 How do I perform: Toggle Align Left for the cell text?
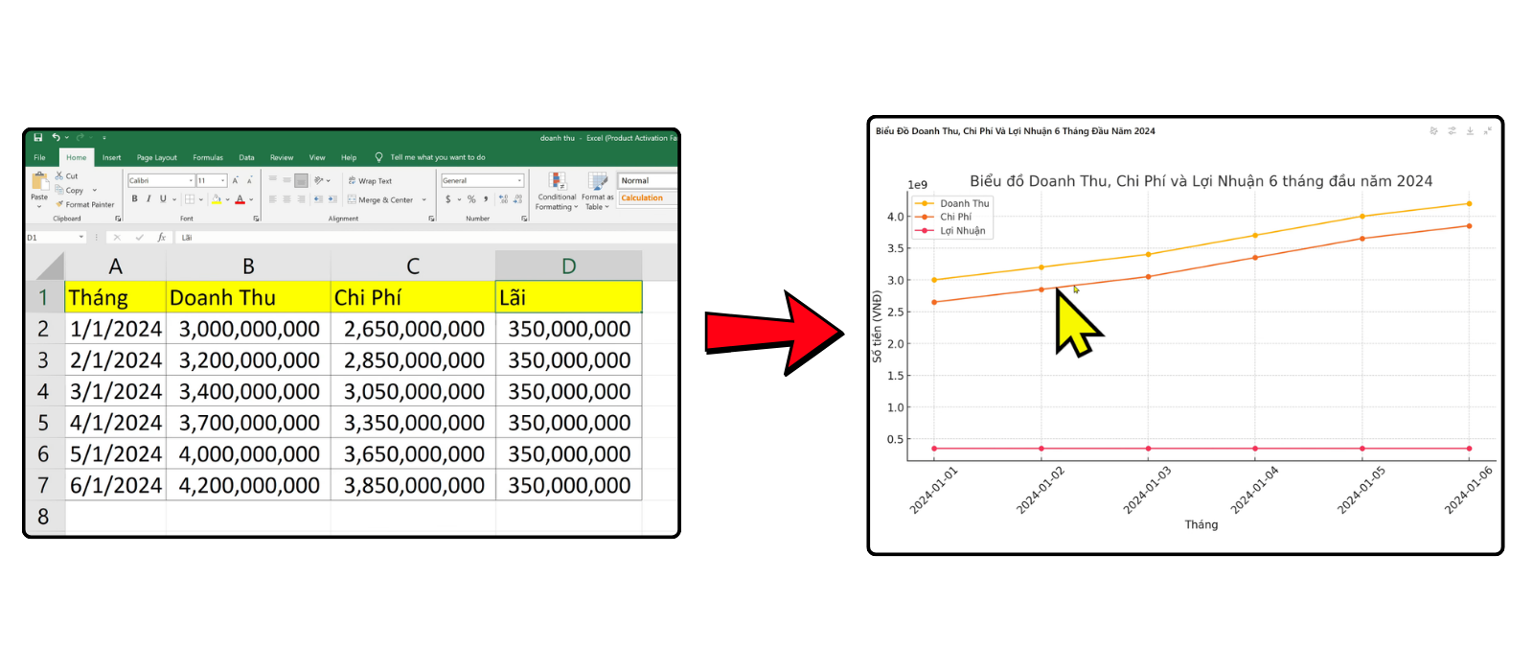click(x=273, y=199)
